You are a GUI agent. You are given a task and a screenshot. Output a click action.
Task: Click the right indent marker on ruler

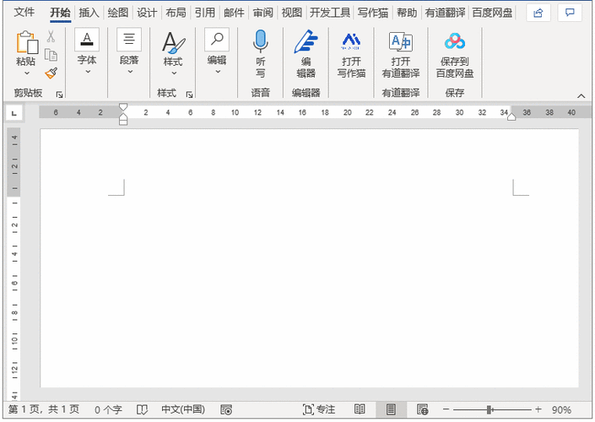[x=511, y=117]
